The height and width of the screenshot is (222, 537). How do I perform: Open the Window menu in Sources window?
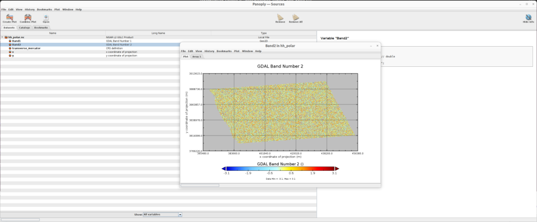pos(68,10)
